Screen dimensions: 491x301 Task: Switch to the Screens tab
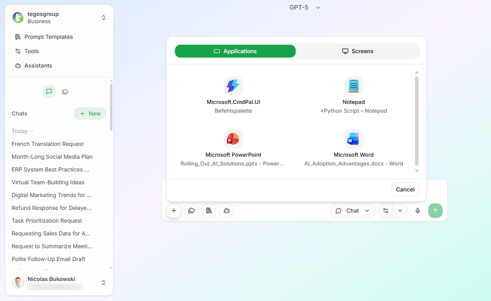click(x=358, y=51)
